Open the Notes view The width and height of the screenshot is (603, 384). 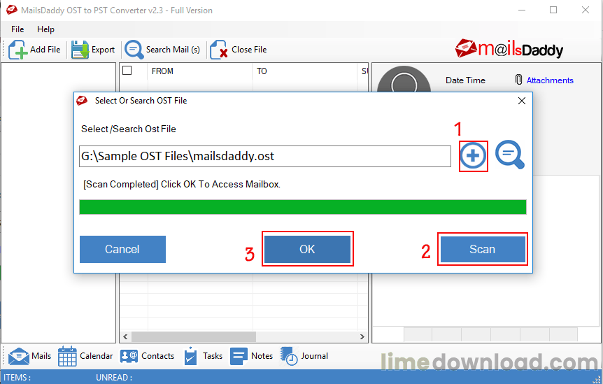tap(252, 356)
